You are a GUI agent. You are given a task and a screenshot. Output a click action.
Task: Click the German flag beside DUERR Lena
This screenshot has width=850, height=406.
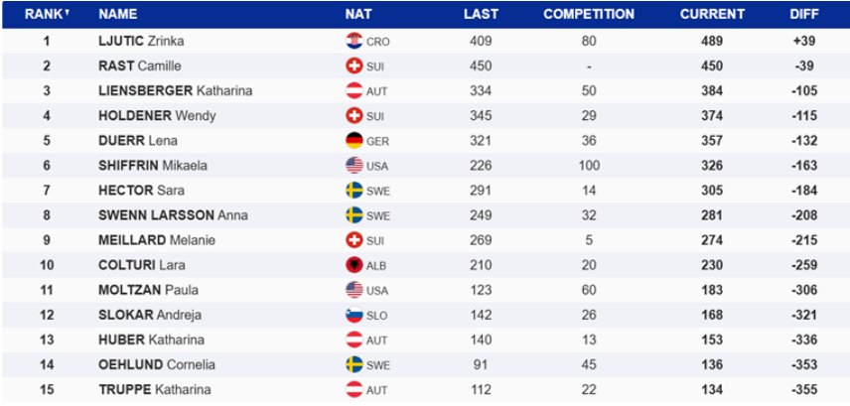point(353,141)
